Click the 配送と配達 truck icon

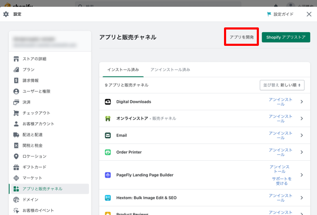pyautogui.click(x=16, y=135)
